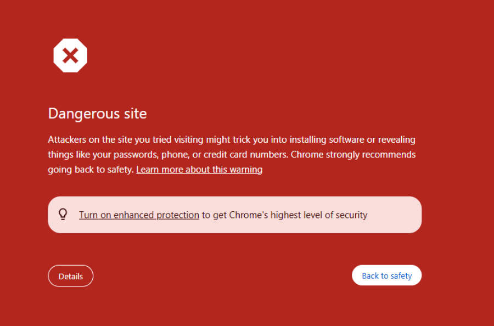Follow the "Turn on enhanced protection" link
This screenshot has height=326, width=494.
(x=139, y=215)
